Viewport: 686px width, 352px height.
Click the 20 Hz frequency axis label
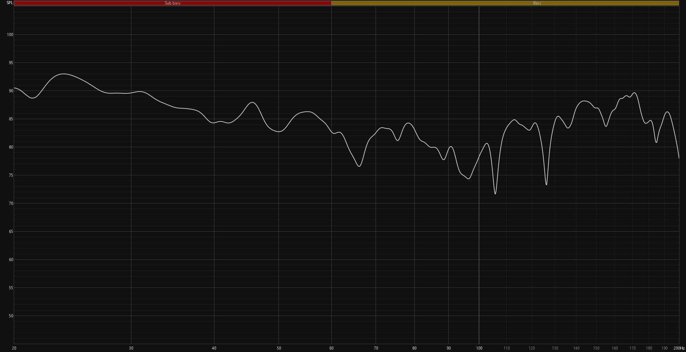(14, 348)
